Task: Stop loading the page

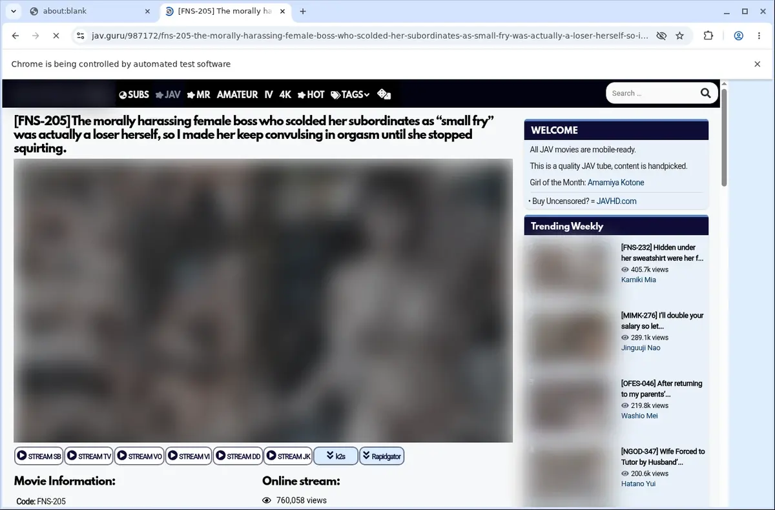Action: [x=56, y=36]
